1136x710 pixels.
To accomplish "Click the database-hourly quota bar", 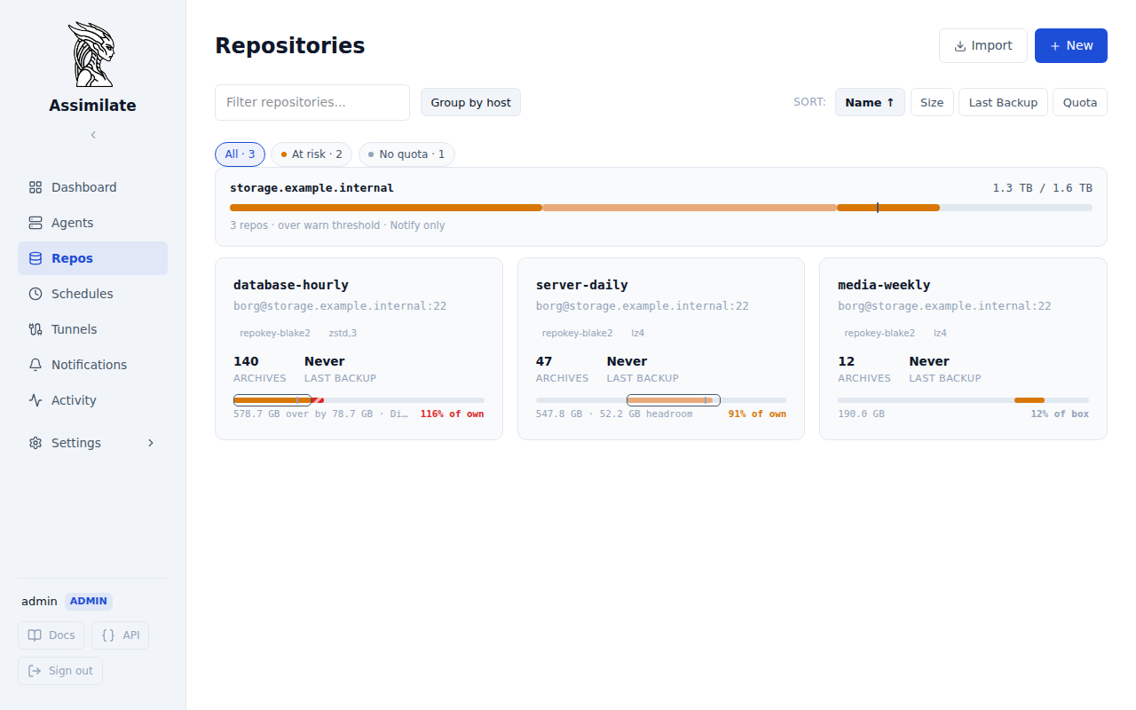I will click(359, 400).
